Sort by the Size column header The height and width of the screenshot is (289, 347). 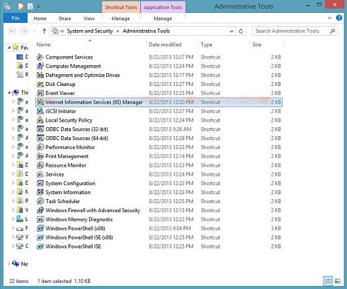tap(266, 45)
